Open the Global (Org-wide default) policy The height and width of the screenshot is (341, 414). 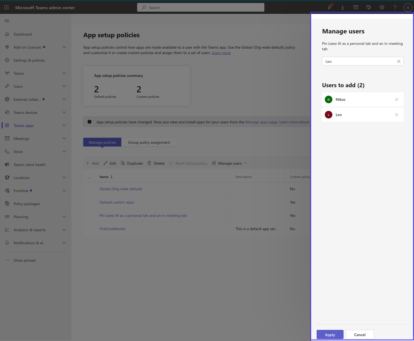click(121, 189)
